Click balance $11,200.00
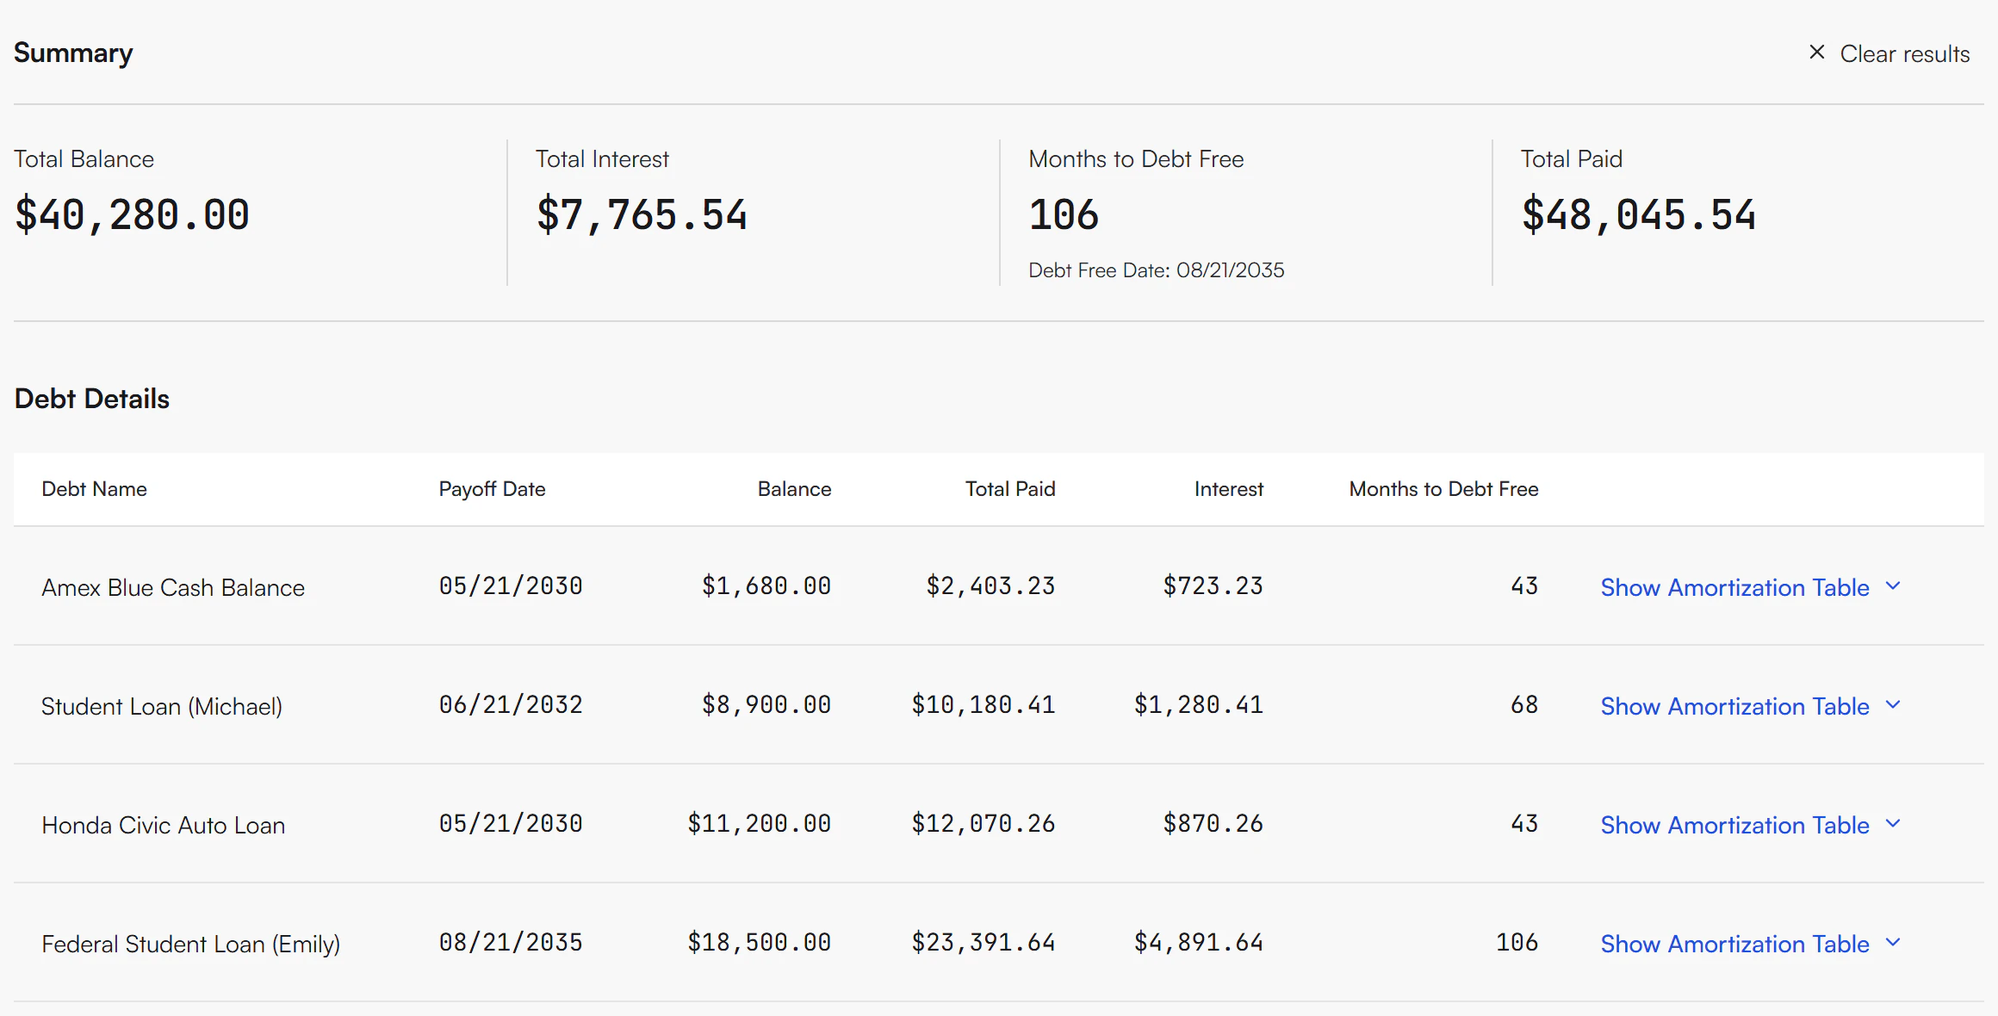The height and width of the screenshot is (1016, 1998). pyautogui.click(x=760, y=824)
